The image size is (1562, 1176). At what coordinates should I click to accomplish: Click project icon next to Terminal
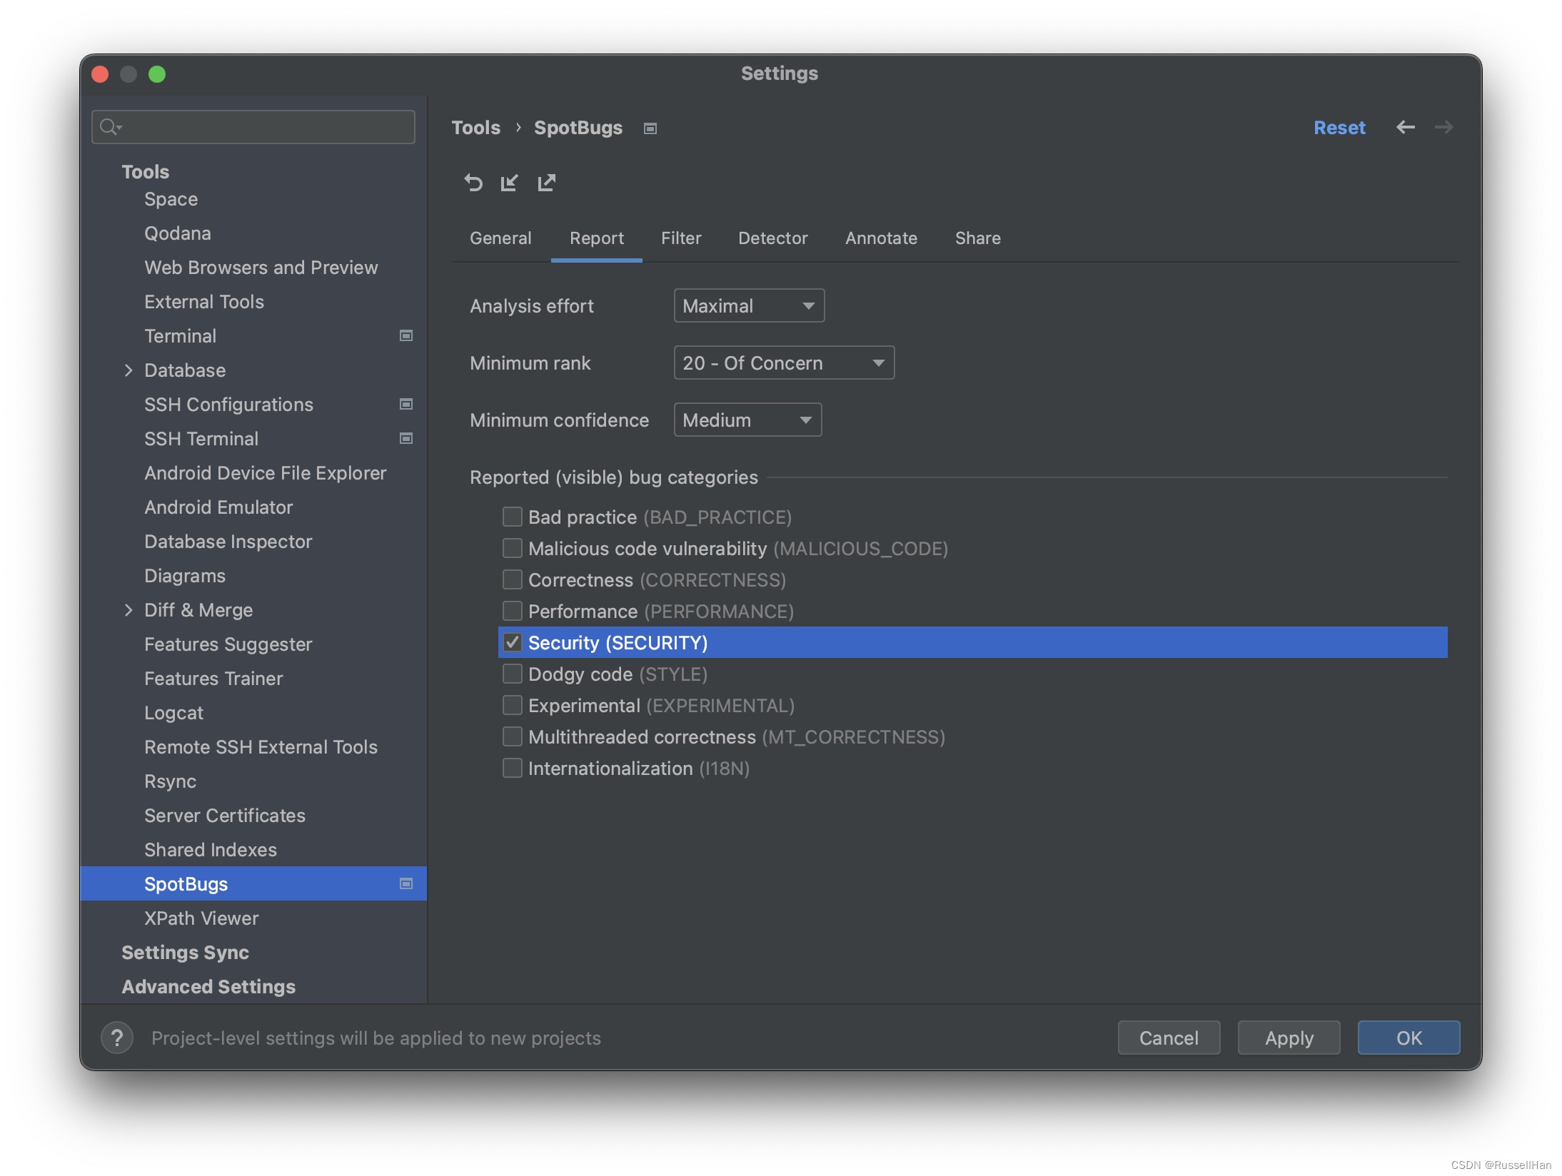pos(406,335)
